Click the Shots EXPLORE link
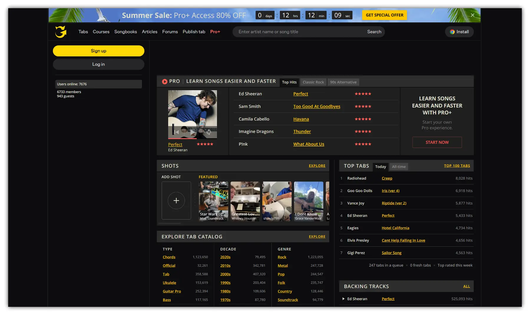530x315 pixels. click(317, 166)
